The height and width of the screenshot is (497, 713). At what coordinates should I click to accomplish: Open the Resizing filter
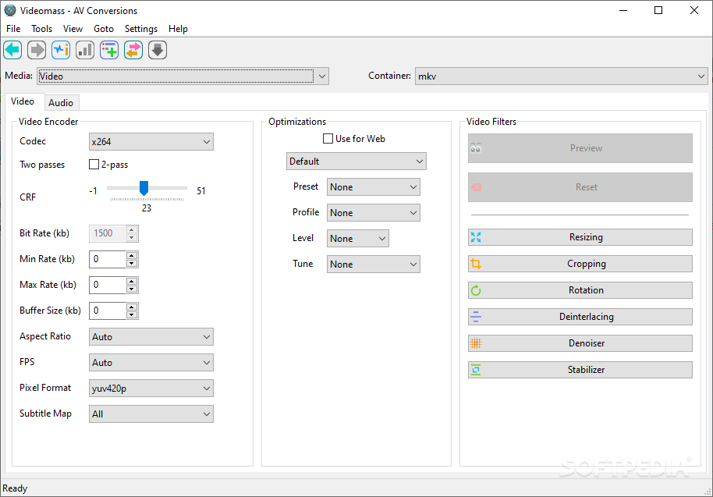pos(580,237)
